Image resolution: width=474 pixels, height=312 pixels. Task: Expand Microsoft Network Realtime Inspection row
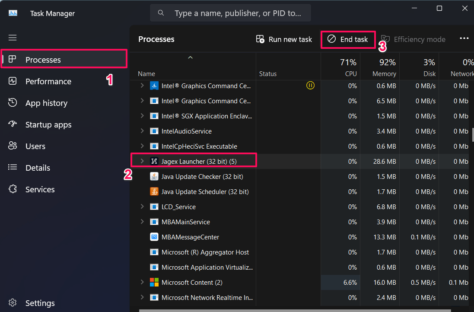[142, 297]
